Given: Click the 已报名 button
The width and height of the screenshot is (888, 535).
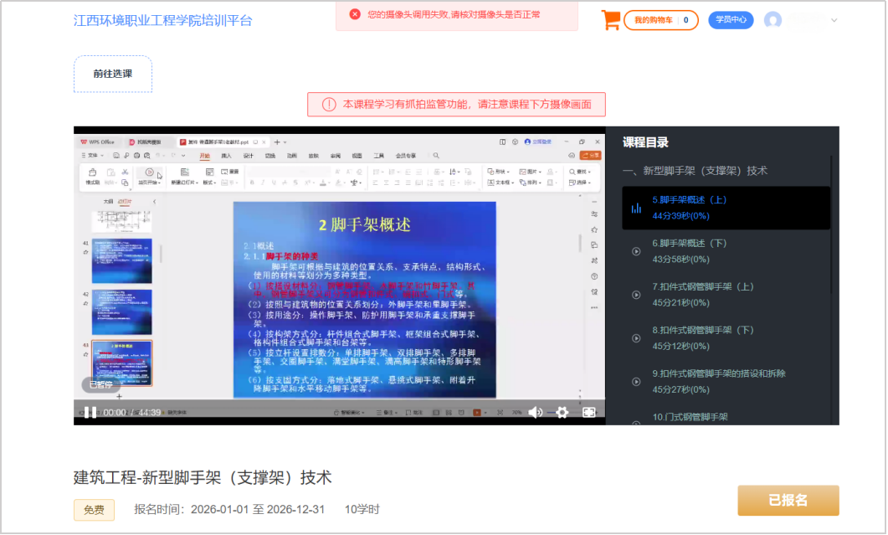Looking at the screenshot, I should point(788,501).
